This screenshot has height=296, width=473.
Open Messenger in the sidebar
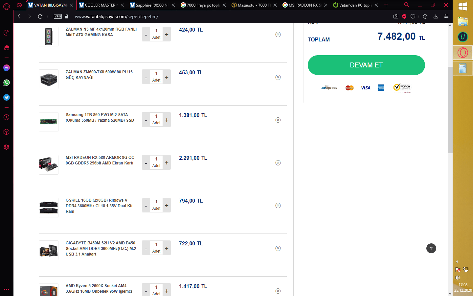tap(7, 68)
